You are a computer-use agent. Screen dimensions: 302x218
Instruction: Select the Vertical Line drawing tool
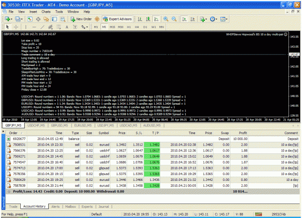click(26, 27)
